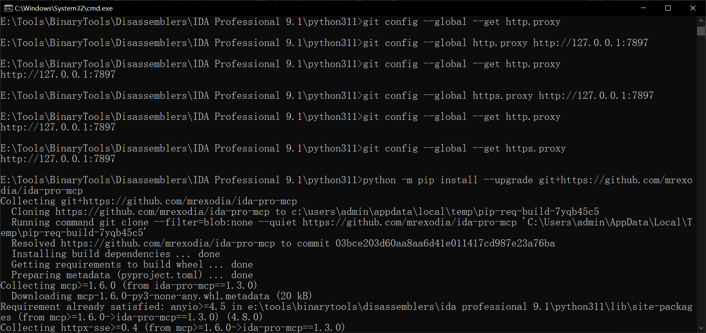Click the 'Getting requirements to build wheel' line
This screenshot has width=706, height=333.
click(x=132, y=265)
